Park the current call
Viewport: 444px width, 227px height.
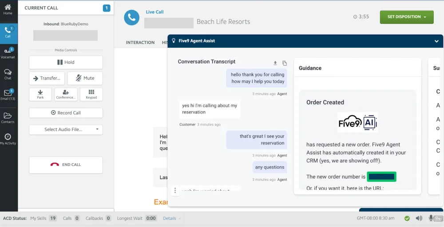(x=40, y=94)
